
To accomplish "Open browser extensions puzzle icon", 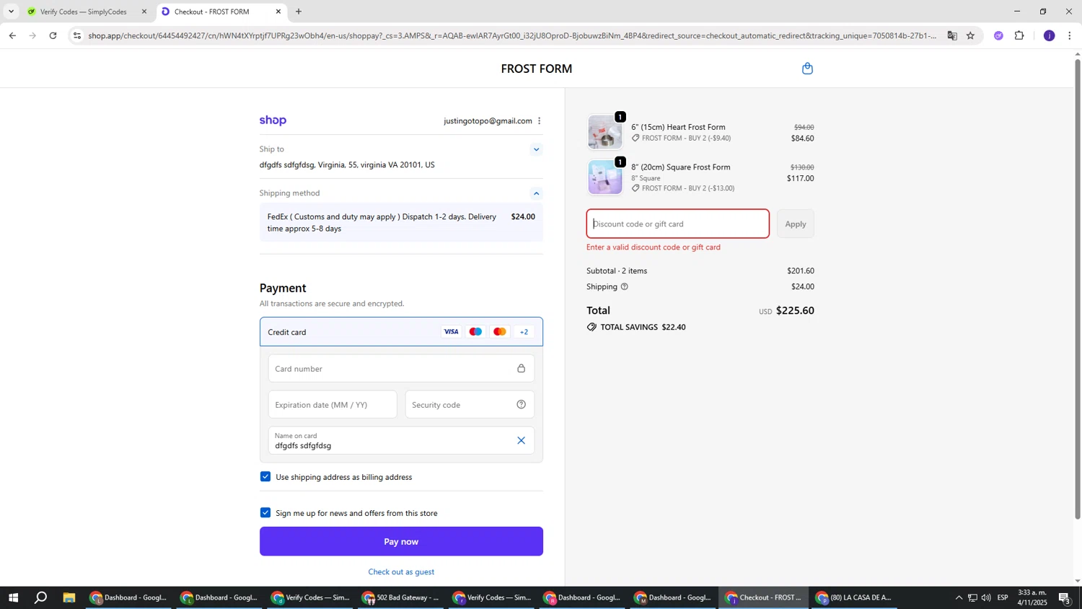I will point(1019,35).
